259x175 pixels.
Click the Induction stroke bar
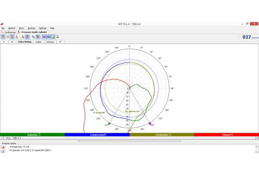pyautogui.click(x=32, y=135)
